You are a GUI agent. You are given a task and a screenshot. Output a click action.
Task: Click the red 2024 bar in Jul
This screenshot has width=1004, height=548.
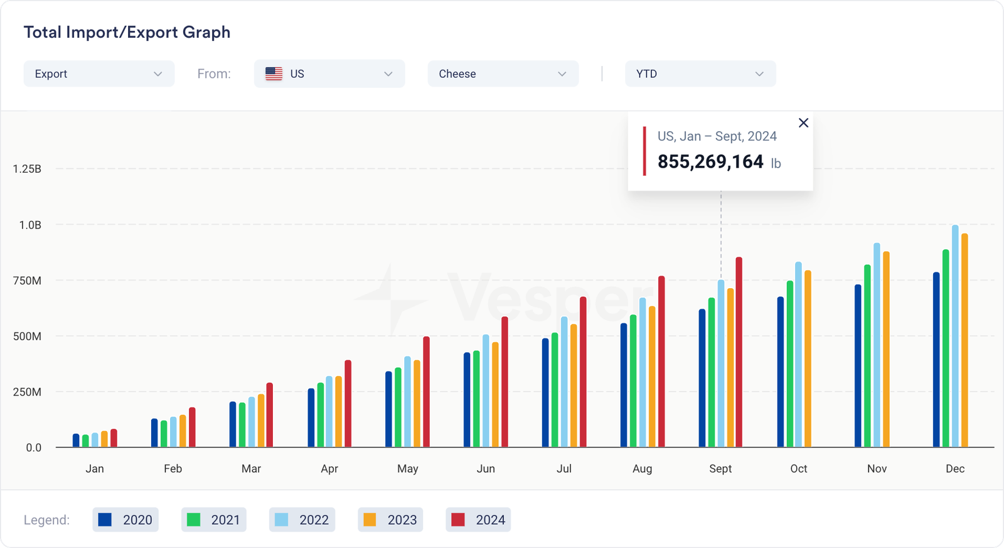click(583, 372)
